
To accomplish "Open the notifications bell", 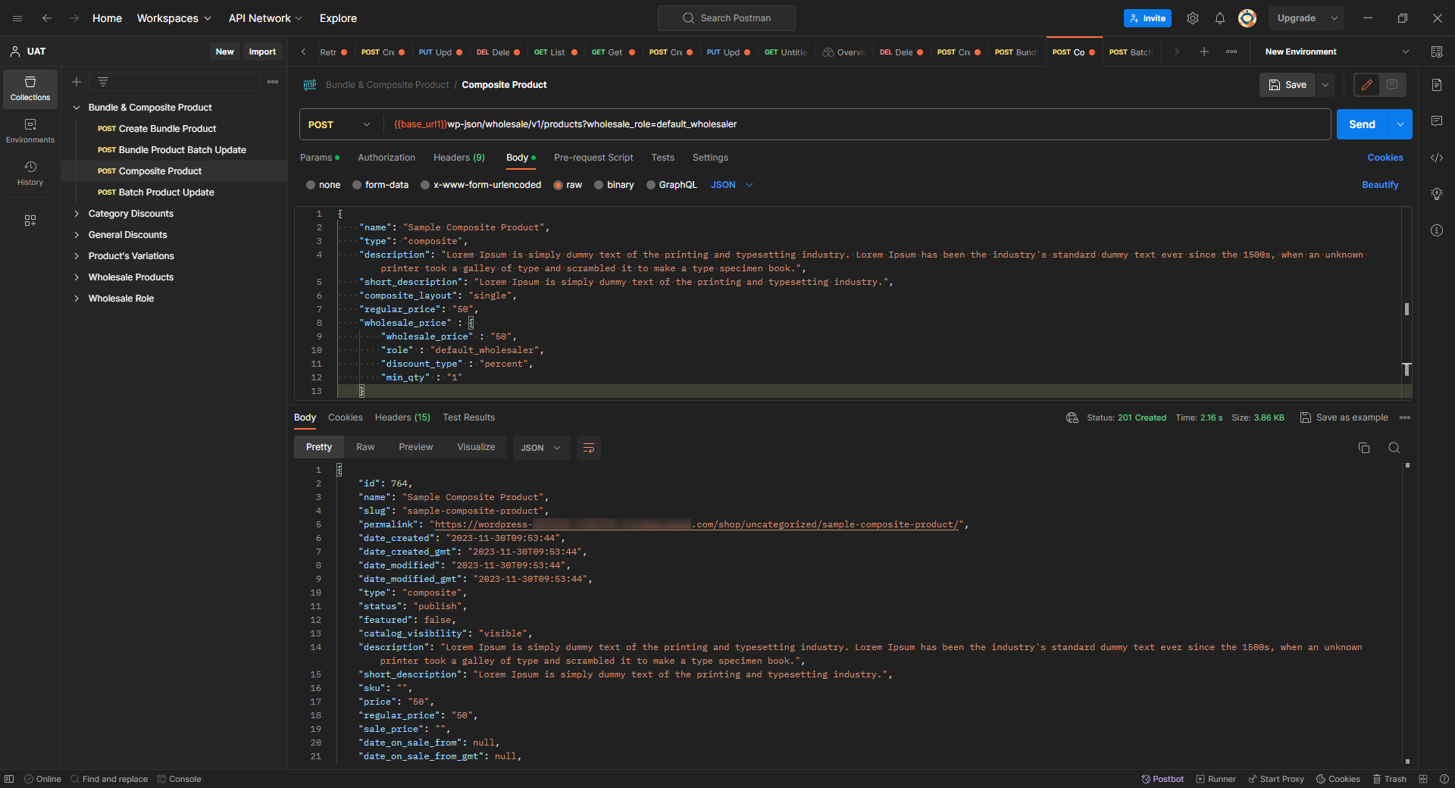I will coord(1220,18).
